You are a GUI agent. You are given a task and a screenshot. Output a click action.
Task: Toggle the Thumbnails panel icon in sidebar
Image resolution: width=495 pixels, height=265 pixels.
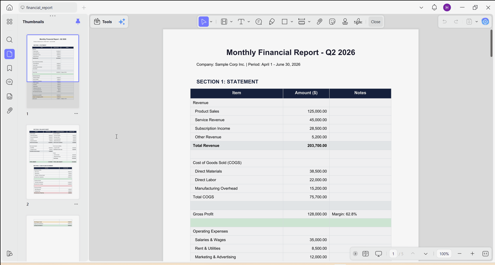pos(10,54)
